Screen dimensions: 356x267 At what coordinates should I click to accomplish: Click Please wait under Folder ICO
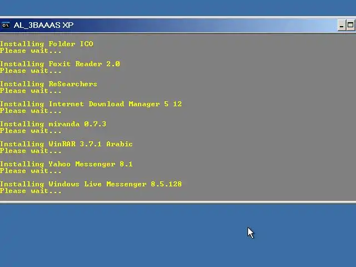click(31, 51)
